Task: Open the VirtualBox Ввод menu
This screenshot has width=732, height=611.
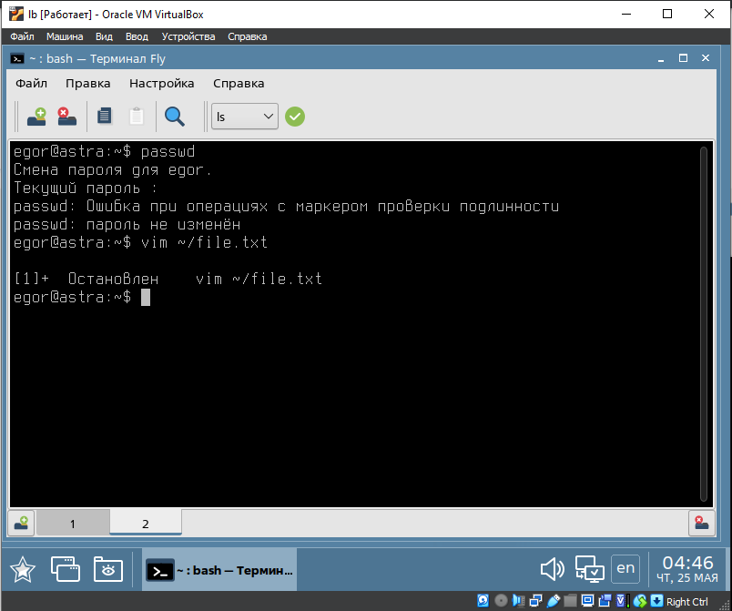Action: [x=137, y=36]
